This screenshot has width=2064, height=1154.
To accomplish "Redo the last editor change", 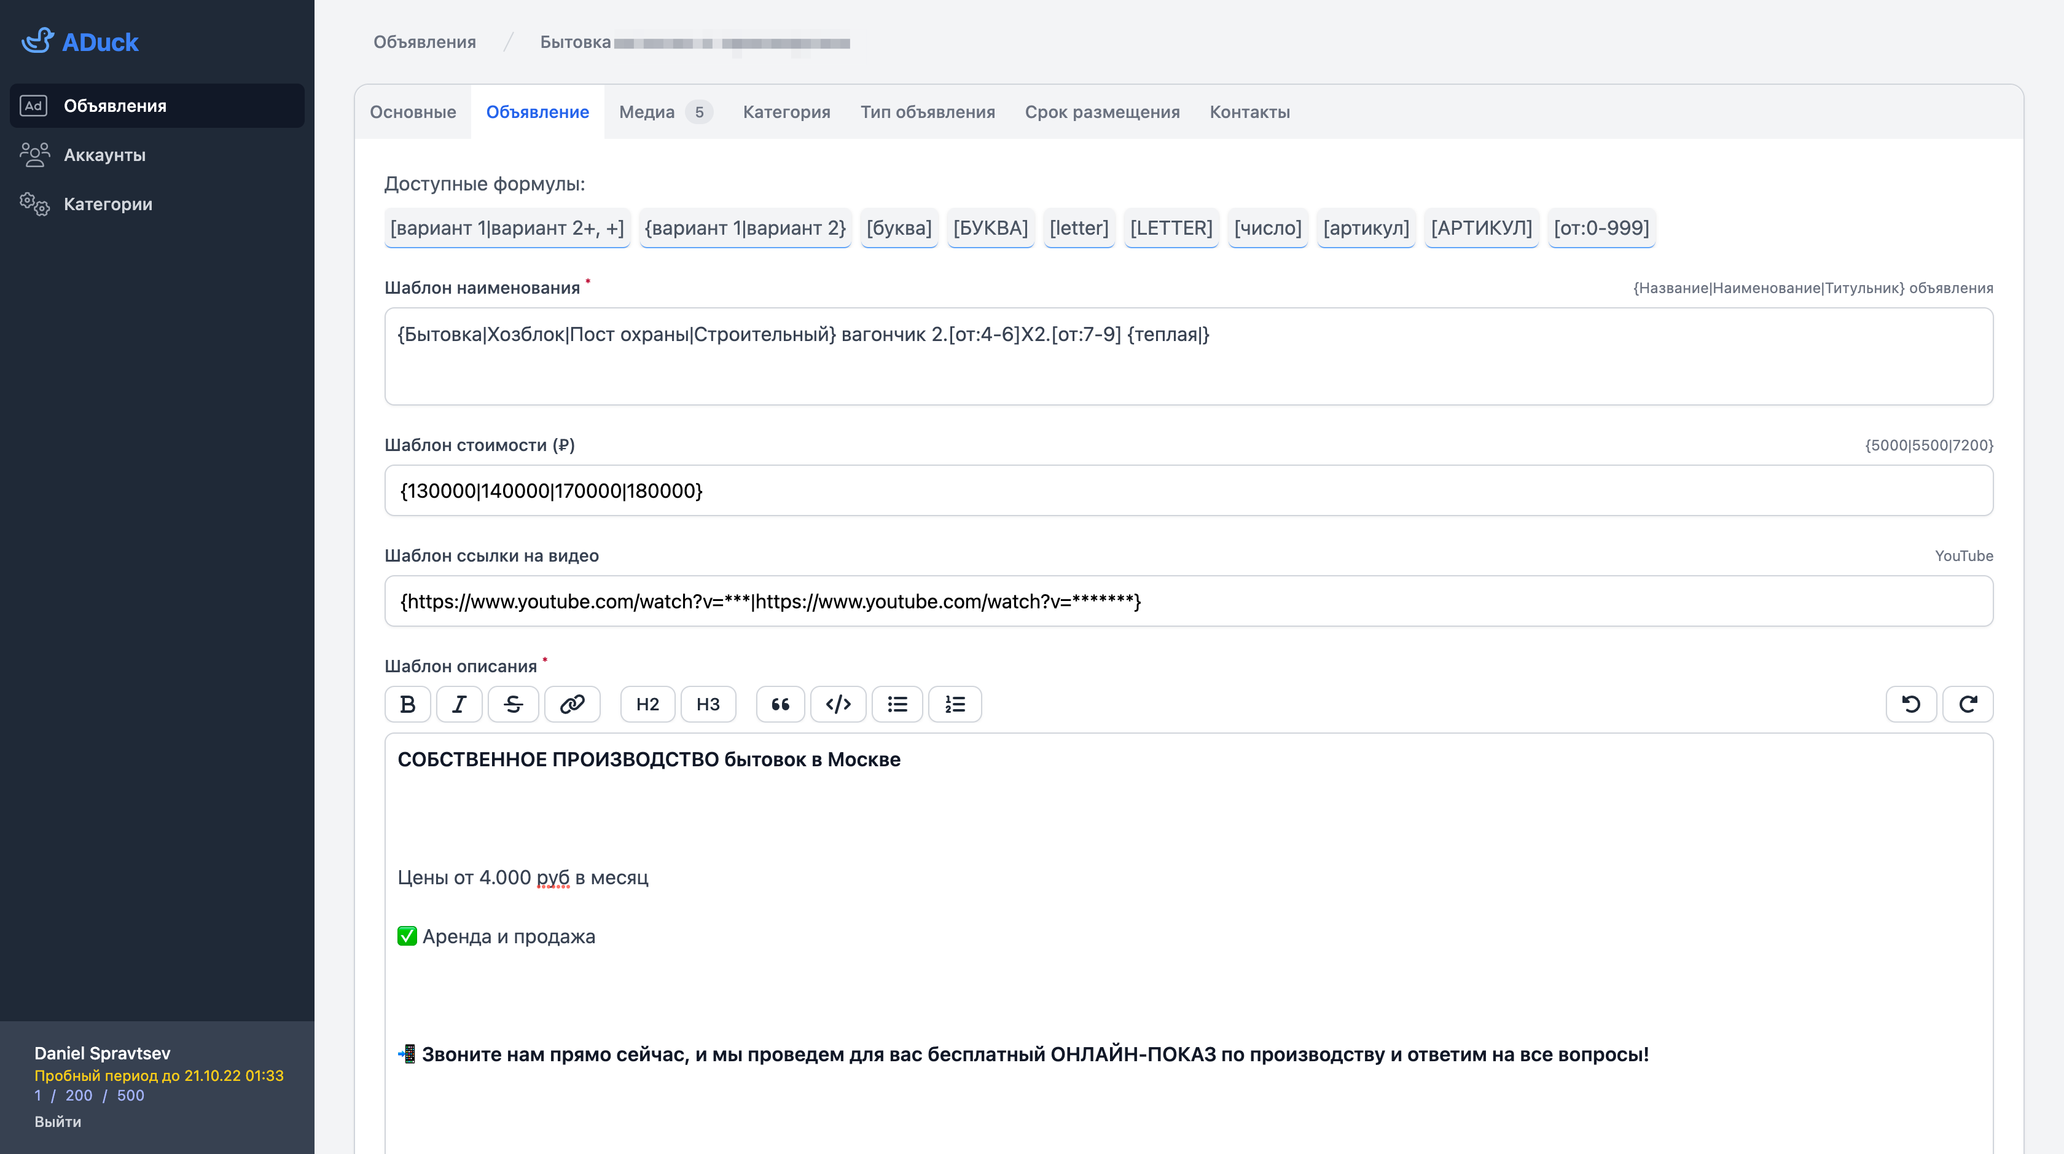I will (x=1968, y=704).
